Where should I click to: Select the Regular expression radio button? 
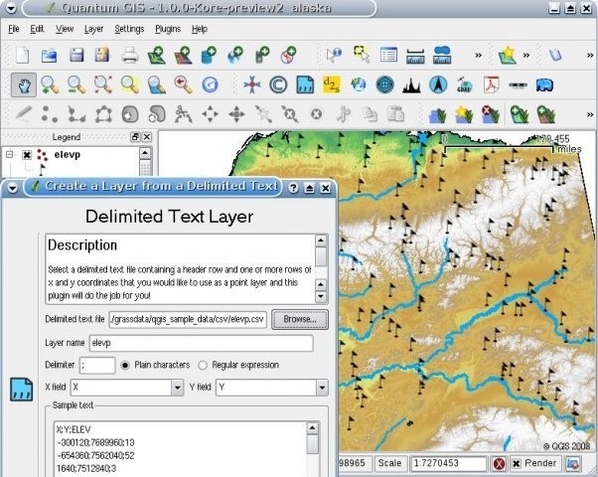click(203, 365)
